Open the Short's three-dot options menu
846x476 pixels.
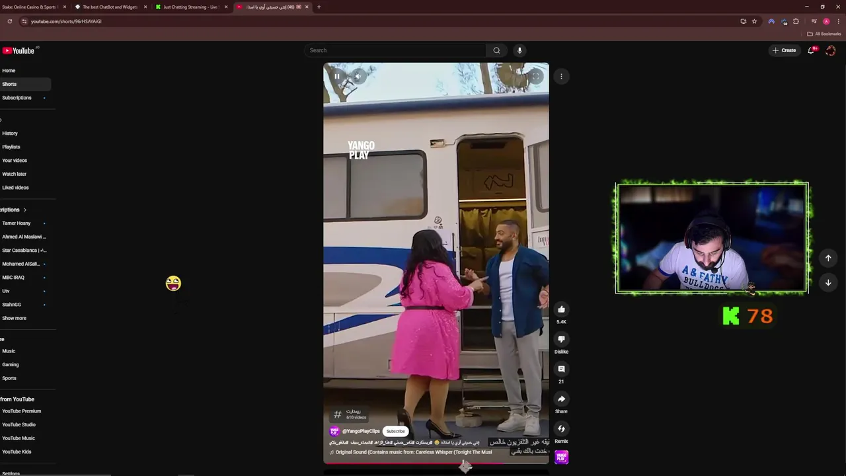561,76
